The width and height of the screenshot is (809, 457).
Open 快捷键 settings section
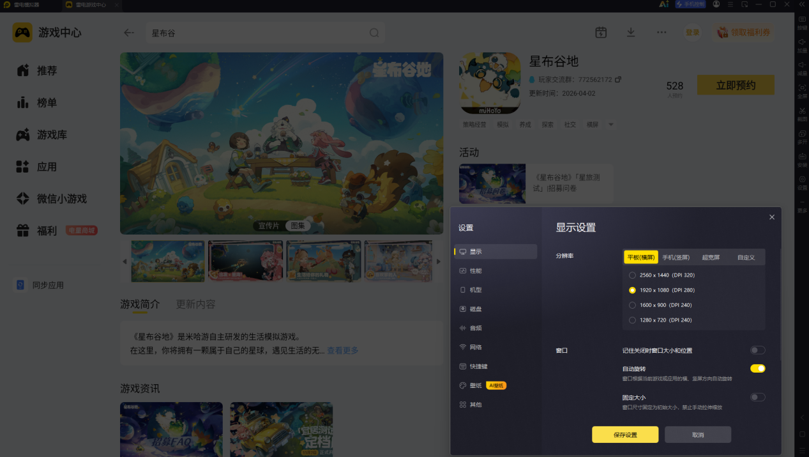pos(496,366)
